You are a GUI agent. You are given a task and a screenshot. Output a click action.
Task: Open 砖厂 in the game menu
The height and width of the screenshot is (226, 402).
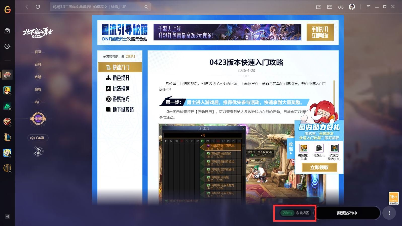click(x=38, y=102)
